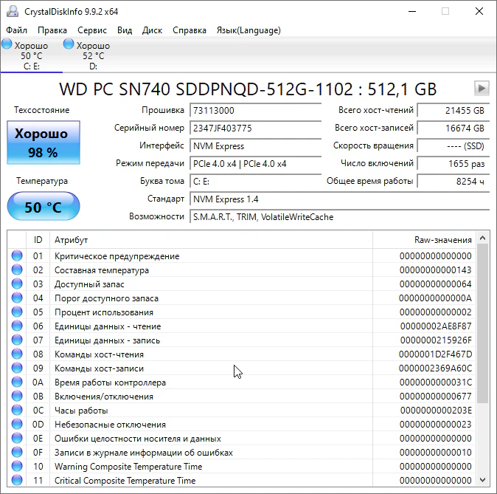Click the status orb for attribute 11
Screen dimensions: 497x494
(x=17, y=480)
